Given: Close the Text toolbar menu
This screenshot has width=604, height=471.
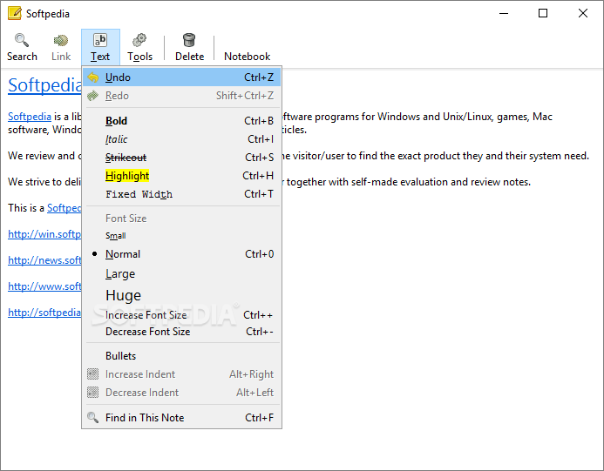Looking at the screenshot, I should pos(100,47).
